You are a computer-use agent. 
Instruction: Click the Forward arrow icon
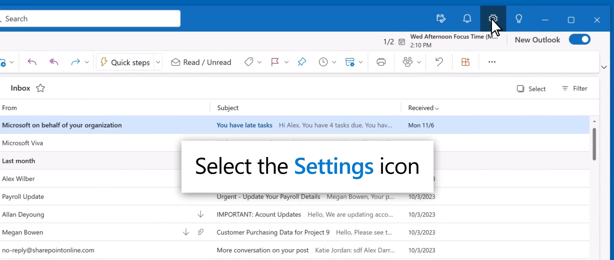coord(75,62)
